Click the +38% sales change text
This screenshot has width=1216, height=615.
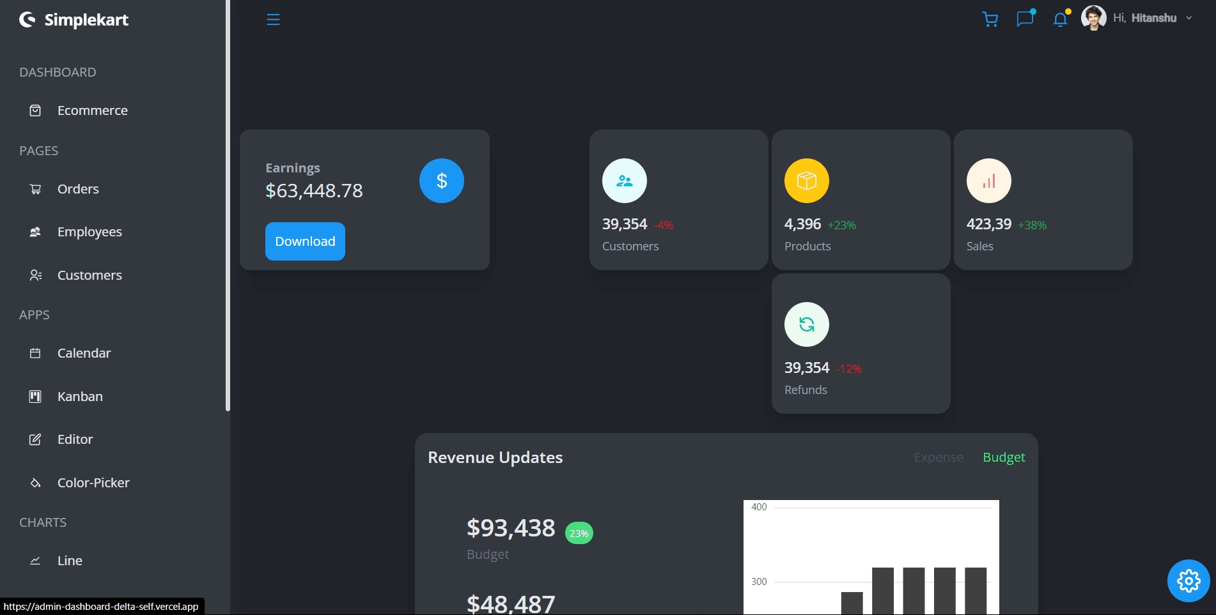coord(1033,225)
